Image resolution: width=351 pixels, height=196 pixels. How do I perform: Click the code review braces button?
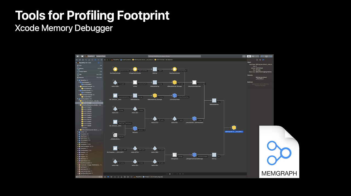tap(244, 56)
